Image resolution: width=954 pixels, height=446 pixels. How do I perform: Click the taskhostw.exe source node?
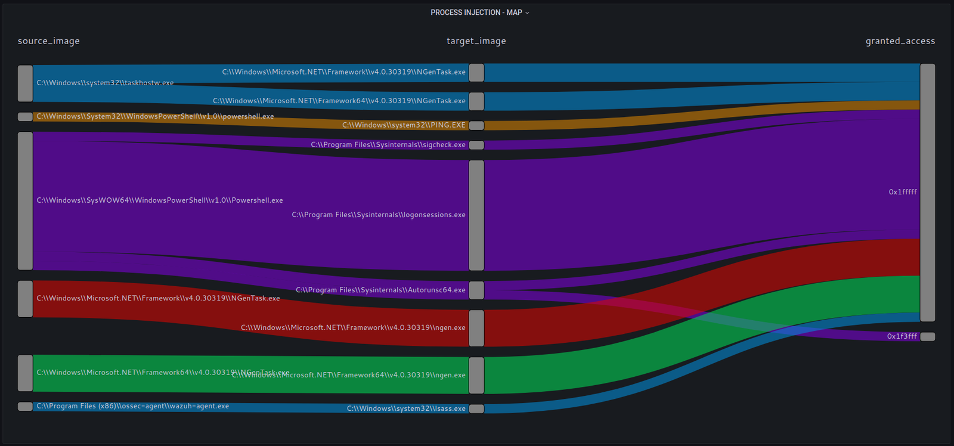pyautogui.click(x=25, y=83)
